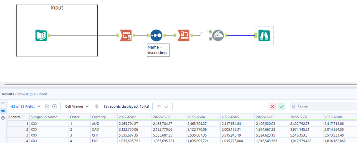Click the Subgroup Name column header
Viewport: 357px width, 143px height.
[49, 117]
